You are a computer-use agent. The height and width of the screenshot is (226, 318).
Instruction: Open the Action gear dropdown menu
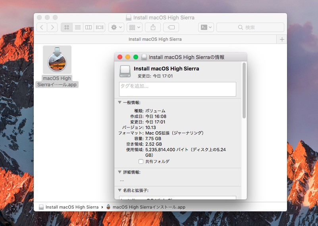(x=116, y=27)
